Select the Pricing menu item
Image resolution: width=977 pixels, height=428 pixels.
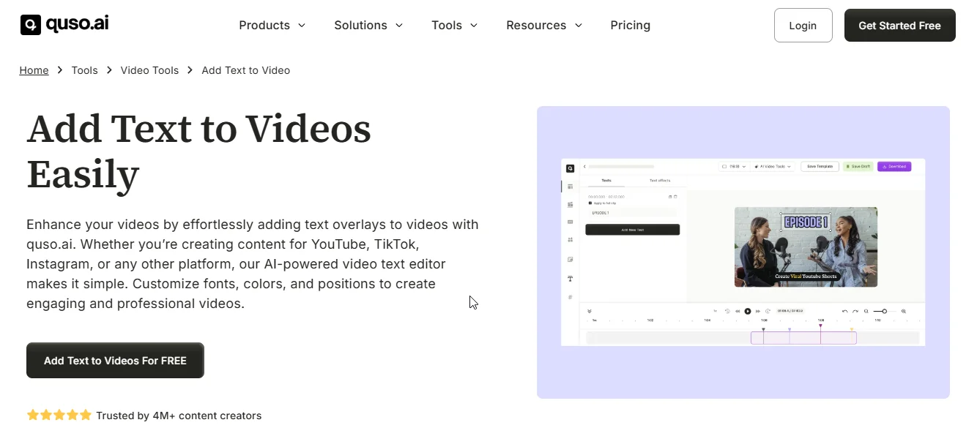(630, 25)
